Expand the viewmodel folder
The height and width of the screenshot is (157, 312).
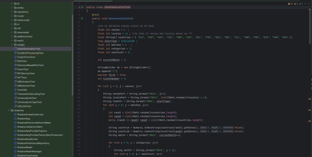[x=12, y=32]
